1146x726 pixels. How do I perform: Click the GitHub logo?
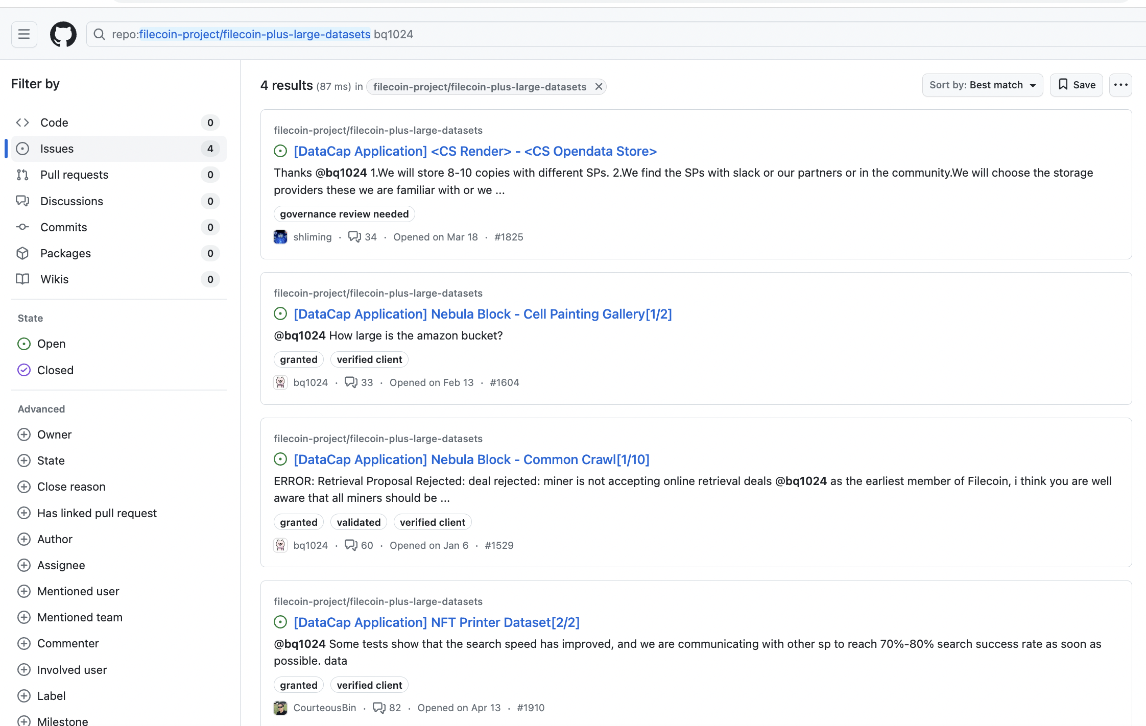tap(63, 34)
